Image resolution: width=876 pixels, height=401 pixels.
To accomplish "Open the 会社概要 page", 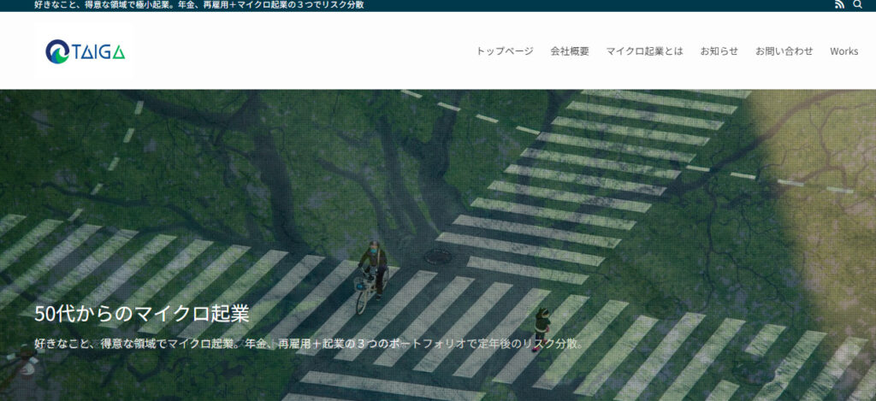I will click(x=569, y=50).
